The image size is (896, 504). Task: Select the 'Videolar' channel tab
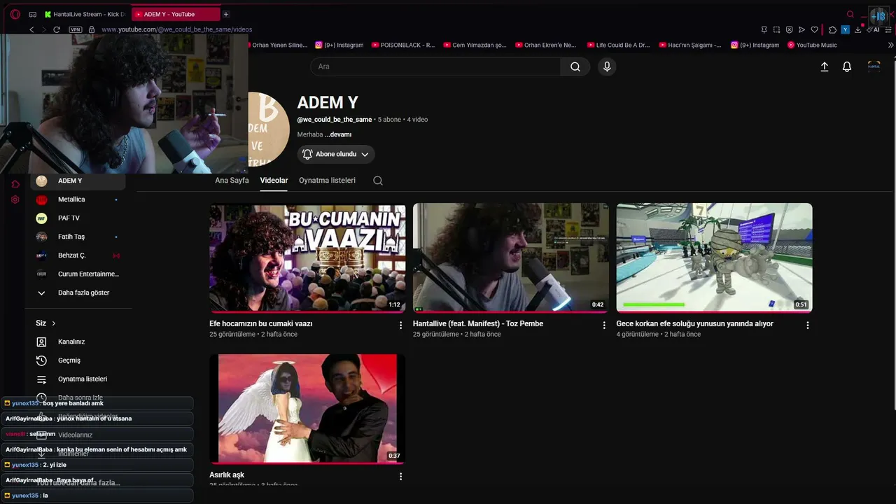tap(274, 181)
